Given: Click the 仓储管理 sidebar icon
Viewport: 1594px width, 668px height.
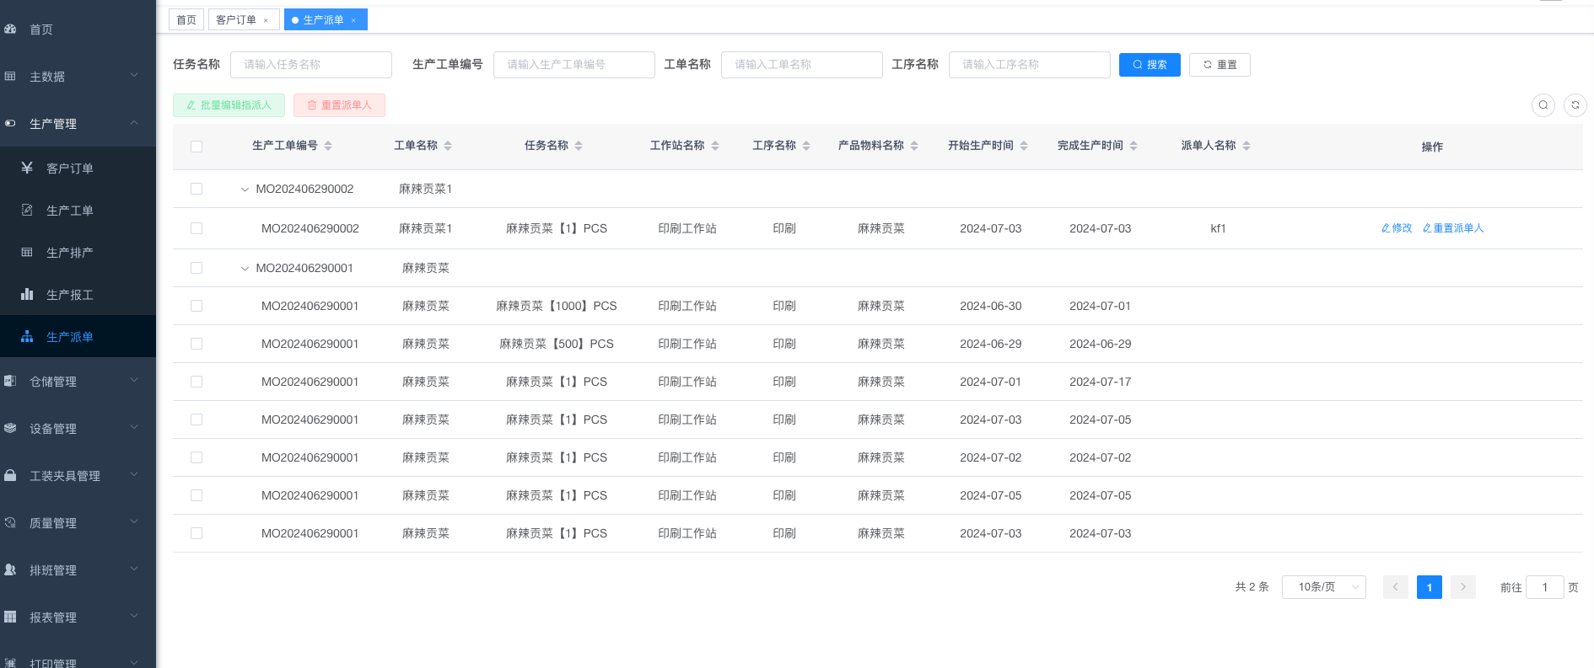Looking at the screenshot, I should point(10,381).
